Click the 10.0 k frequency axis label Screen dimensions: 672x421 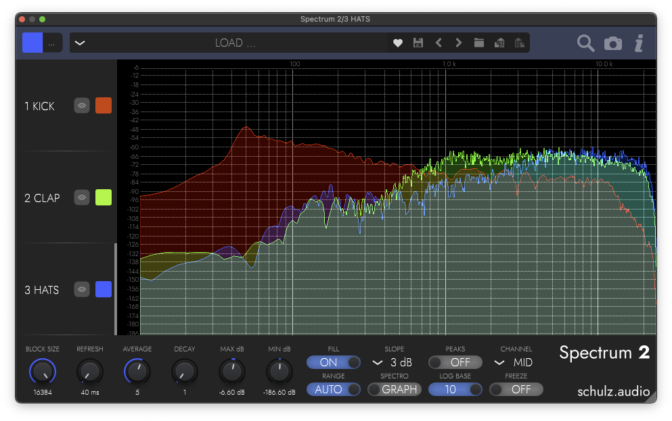coord(604,64)
